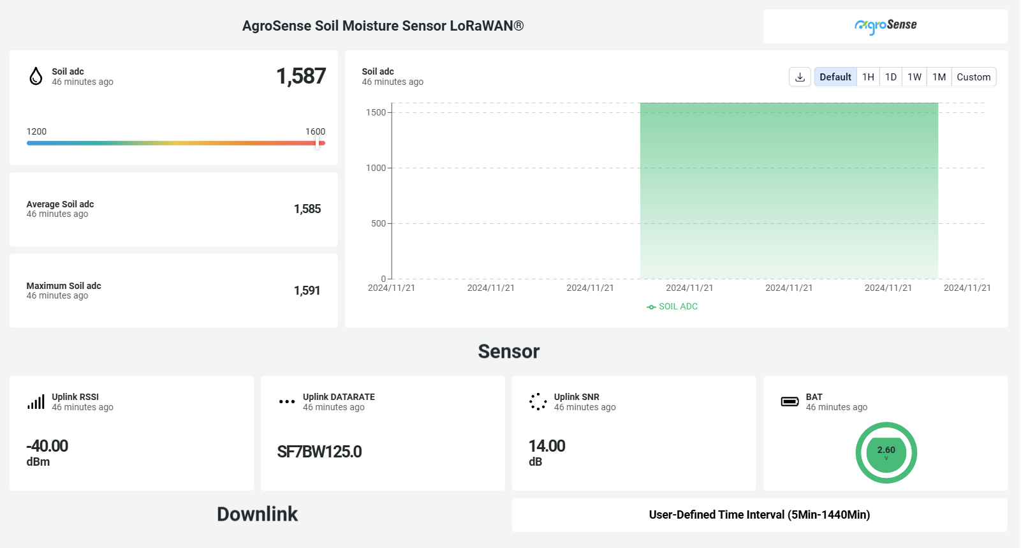The image size is (1021, 548).
Task: Click the 1000 y-axis label
Action: click(376, 168)
